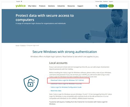Click the Subscribe button
The width and height of the screenshot is (130, 107).
[103, 6]
